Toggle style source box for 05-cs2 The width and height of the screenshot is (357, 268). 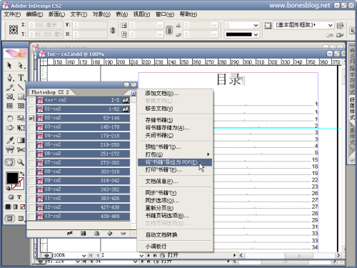tap(31, 145)
